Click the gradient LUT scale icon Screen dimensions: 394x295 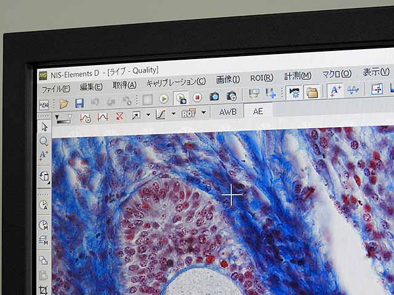(63, 119)
